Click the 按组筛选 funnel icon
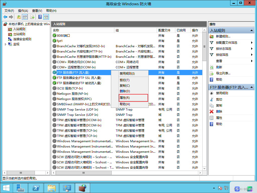 pyautogui.click(x=212, y=55)
